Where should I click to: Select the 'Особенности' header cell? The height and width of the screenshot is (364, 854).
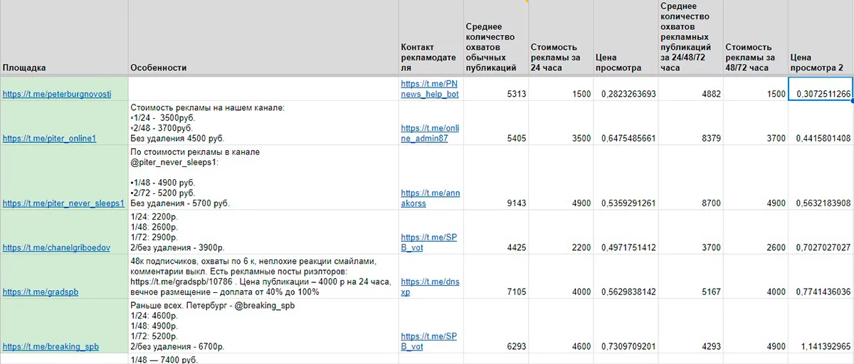[263, 37]
